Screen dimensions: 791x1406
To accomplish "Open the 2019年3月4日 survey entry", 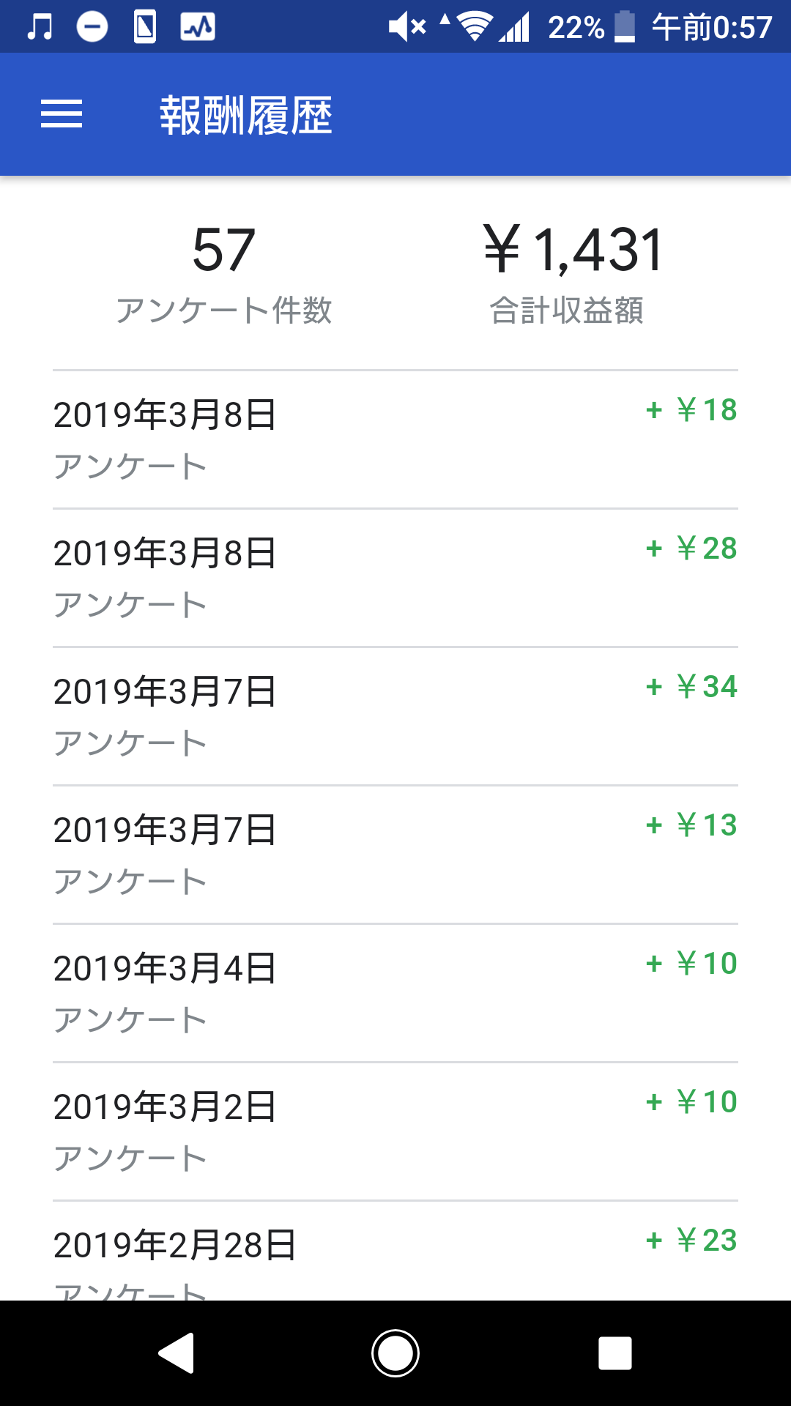I will [x=395, y=993].
